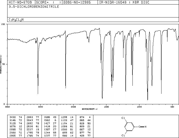The height and width of the screenshot is (138, 179).
Task: Click the IR-NIDA-16048 : KBR DISC label
Action: [124, 2]
